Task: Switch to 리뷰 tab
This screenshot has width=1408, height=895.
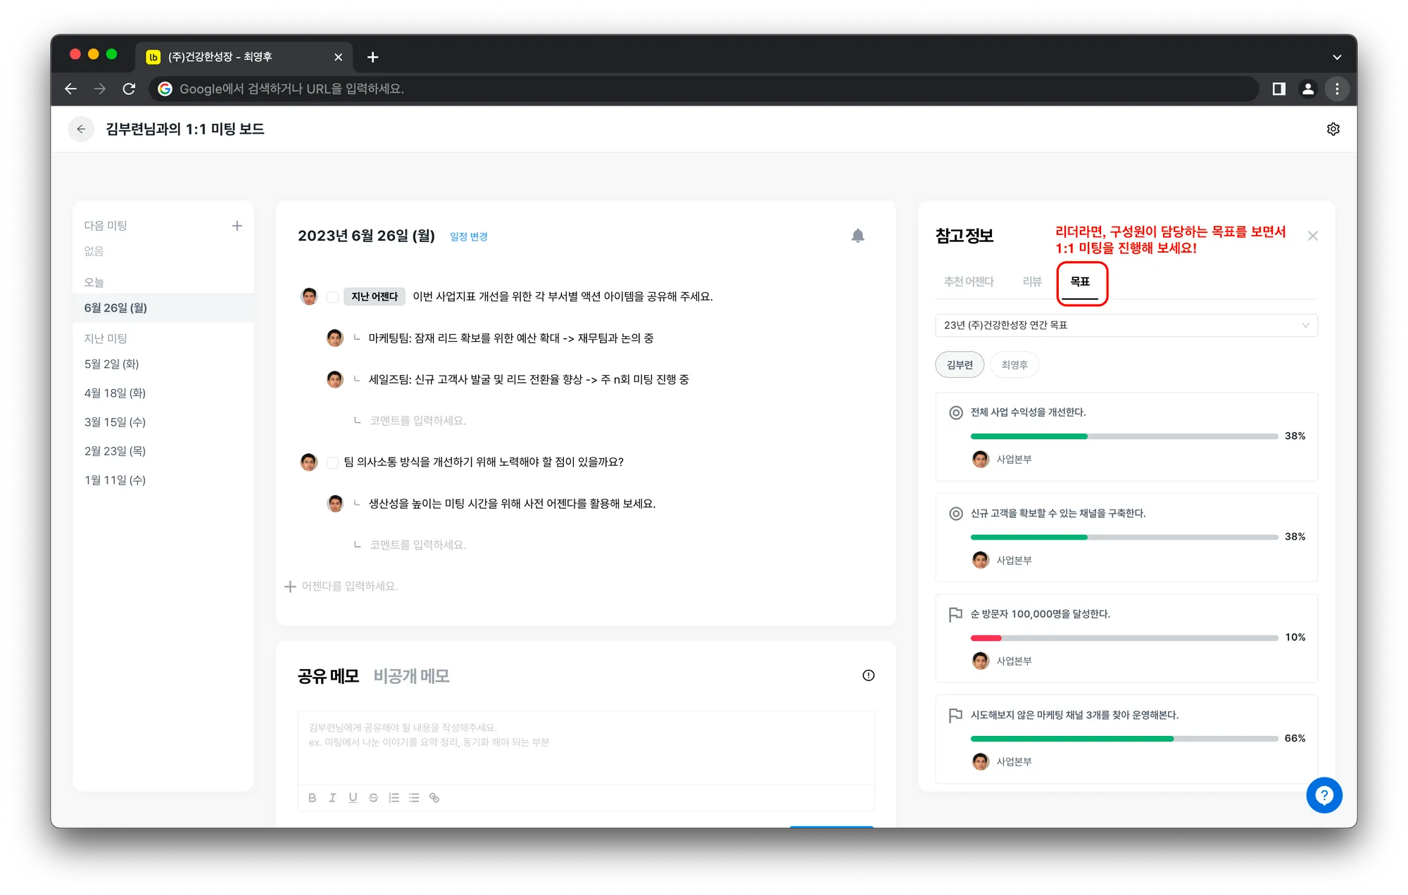Action: click(1031, 281)
